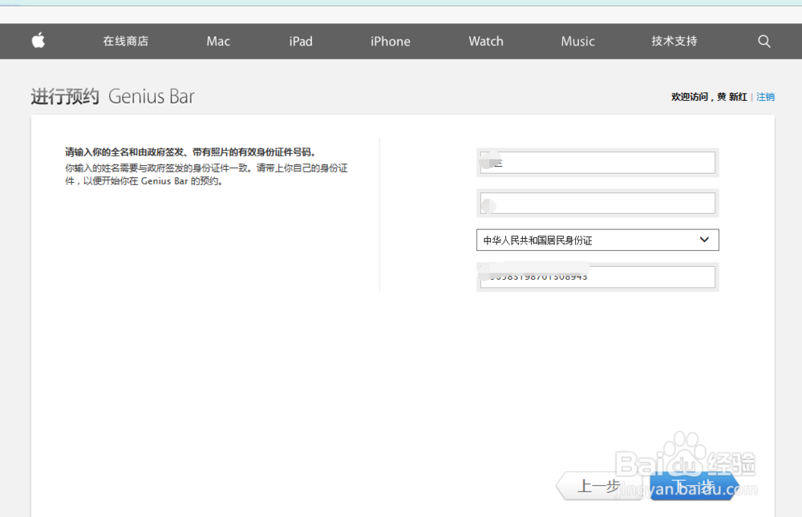Click the 进行预约 Genius Bar heading

[x=112, y=97]
